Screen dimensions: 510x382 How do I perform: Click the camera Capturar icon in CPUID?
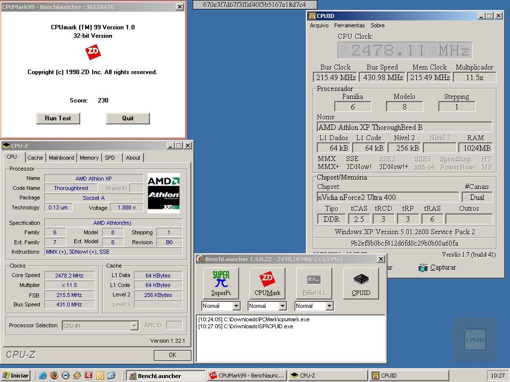pos(423,268)
